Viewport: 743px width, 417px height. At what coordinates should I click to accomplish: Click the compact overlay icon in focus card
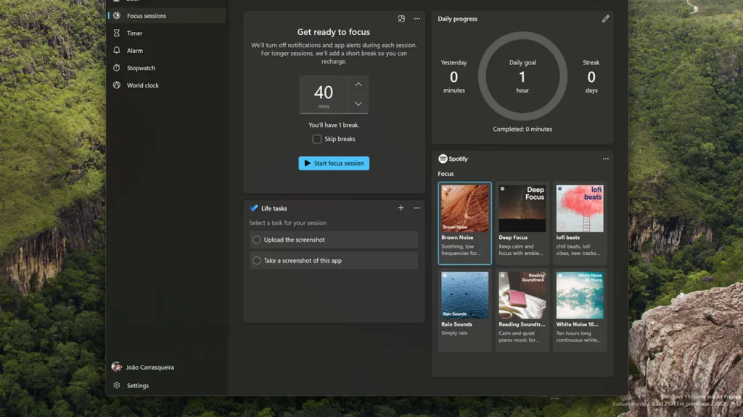pos(401,19)
